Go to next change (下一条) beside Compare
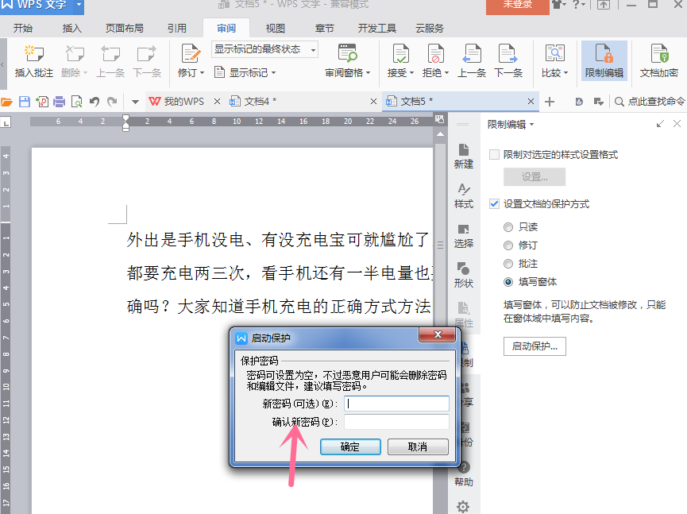The image size is (687, 514). [x=508, y=54]
